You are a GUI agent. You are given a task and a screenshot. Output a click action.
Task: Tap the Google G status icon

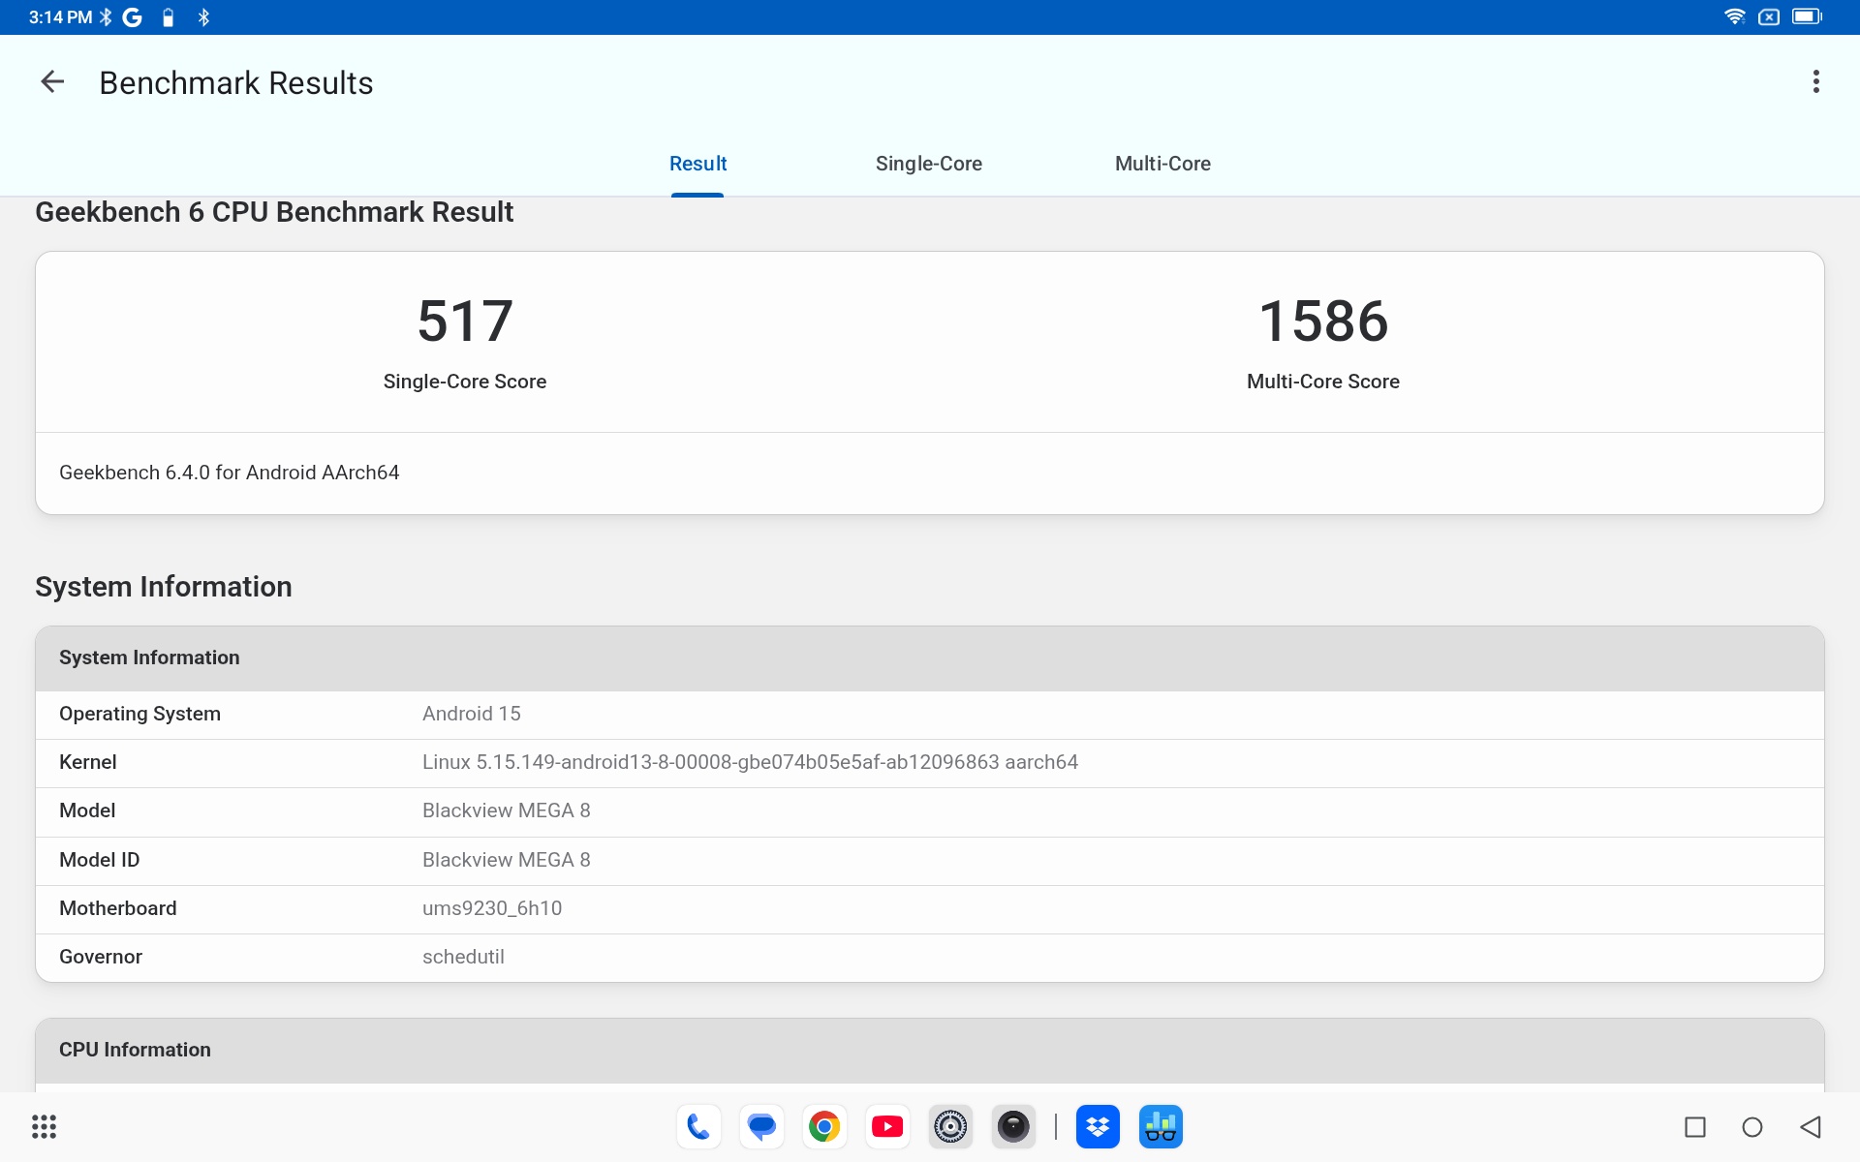pyautogui.click(x=133, y=17)
